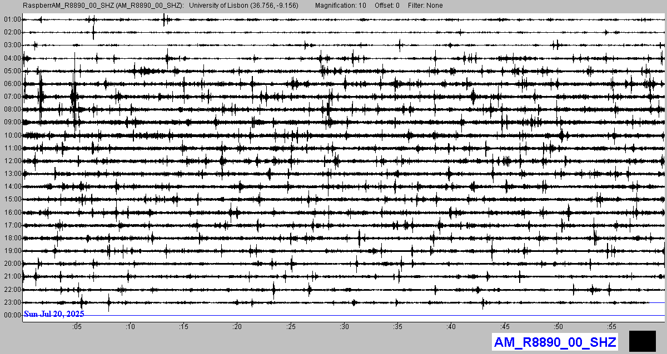667x354 pixels.
Task: Click the :50 minute axis label
Action: (559, 327)
